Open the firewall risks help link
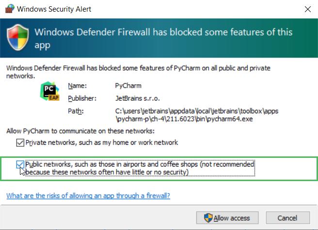The height and width of the screenshot is (230, 318). [x=88, y=196]
